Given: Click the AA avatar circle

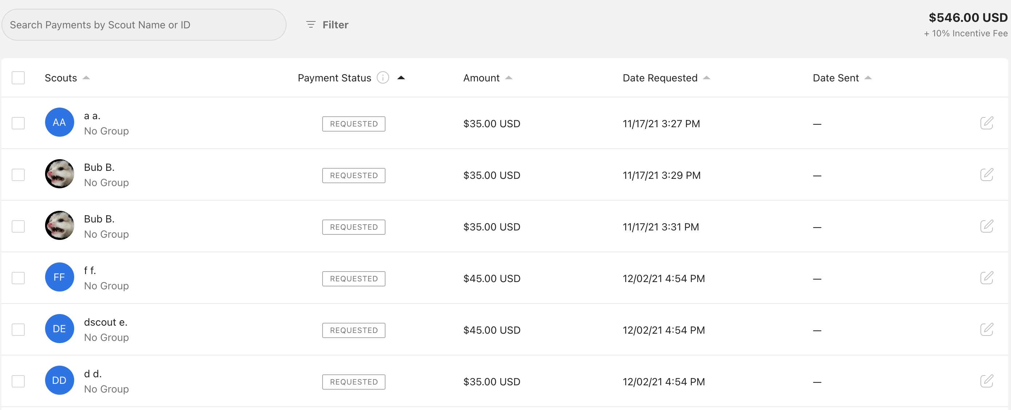Looking at the screenshot, I should click(59, 122).
